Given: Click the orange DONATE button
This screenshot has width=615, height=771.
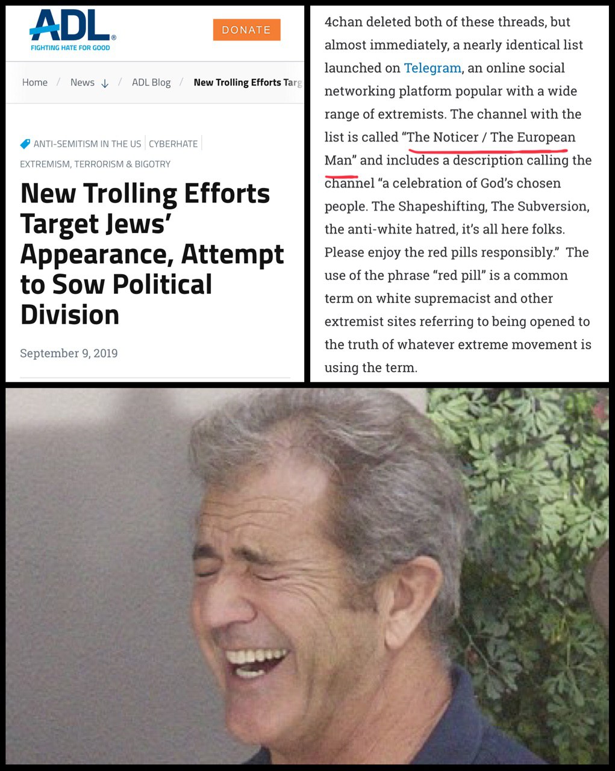Looking at the screenshot, I should pyautogui.click(x=246, y=30).
